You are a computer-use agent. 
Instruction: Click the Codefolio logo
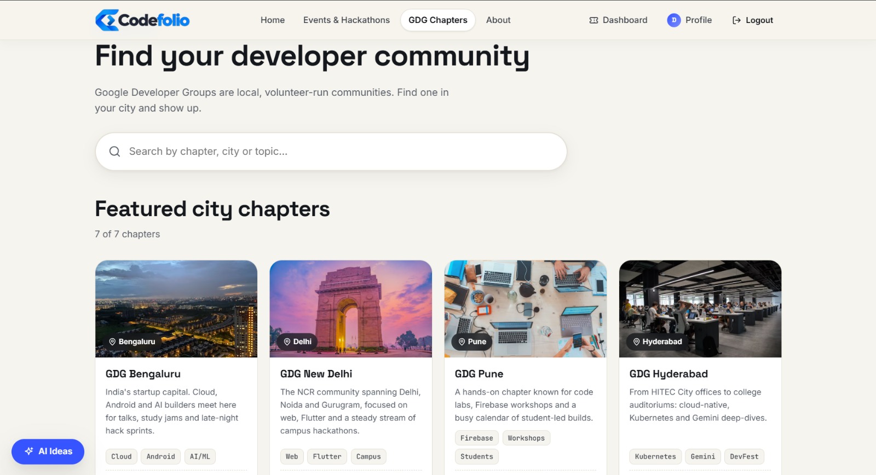pyautogui.click(x=142, y=20)
